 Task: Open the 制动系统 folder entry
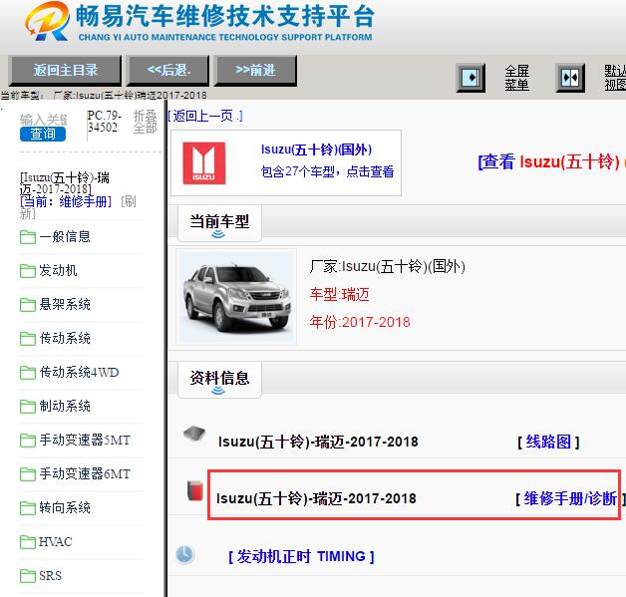point(65,407)
